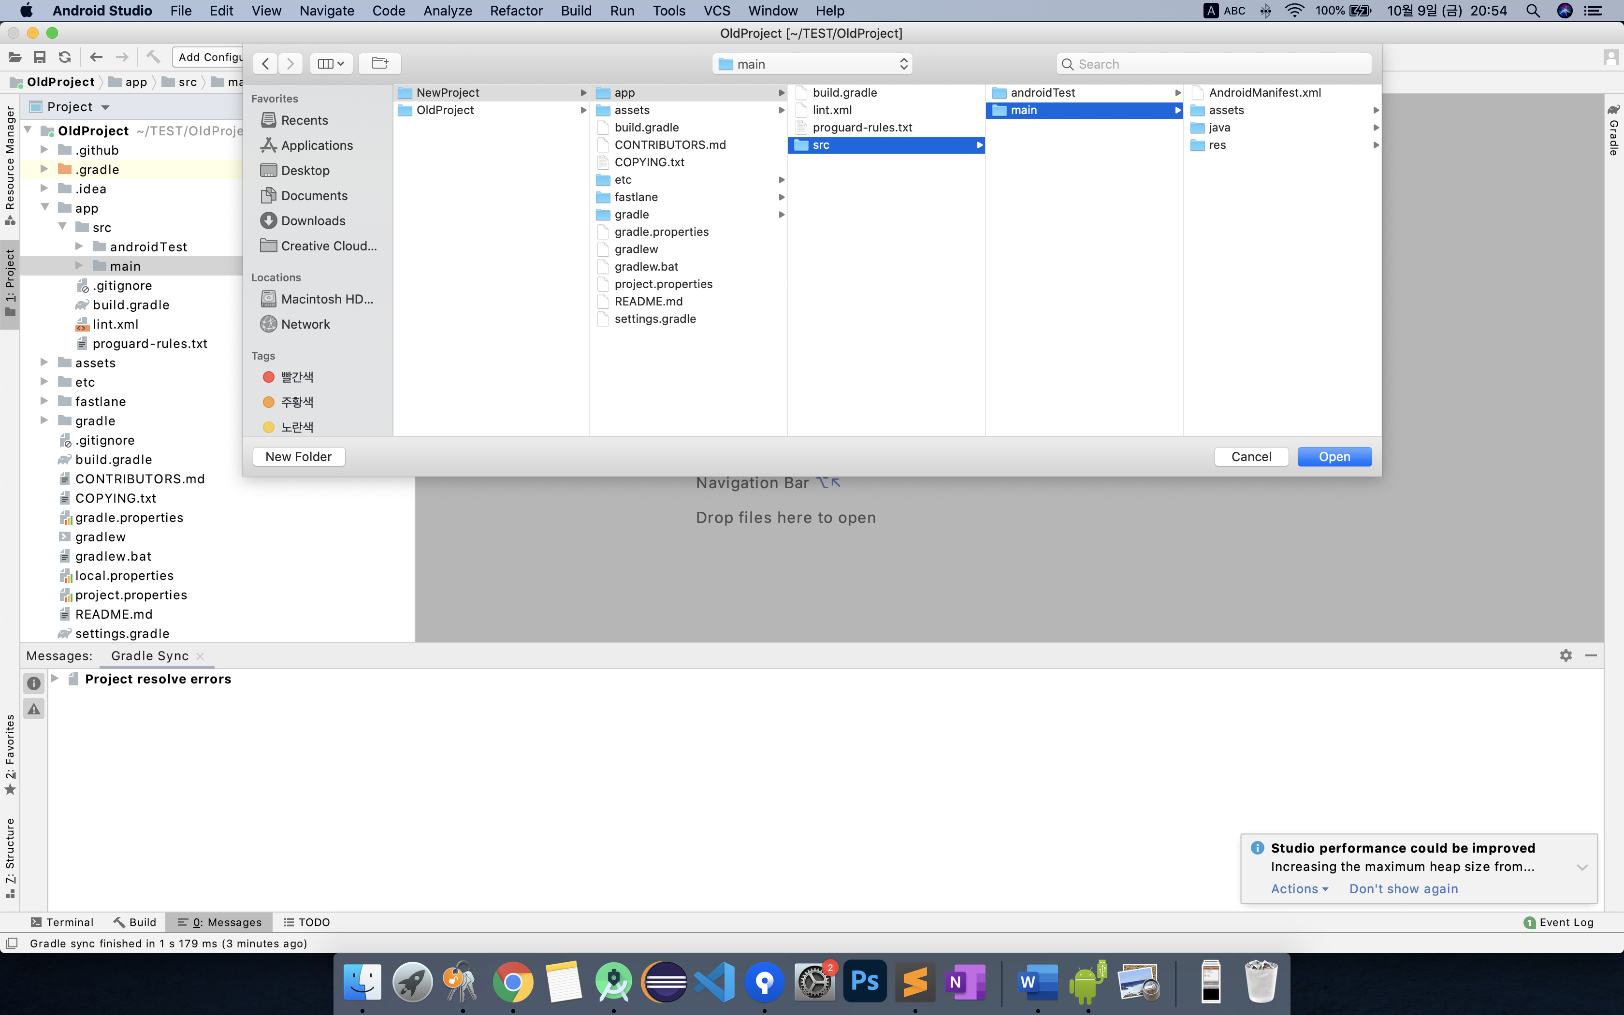Toggle info filter in Messages panel
1624x1015 pixels.
[34, 683]
